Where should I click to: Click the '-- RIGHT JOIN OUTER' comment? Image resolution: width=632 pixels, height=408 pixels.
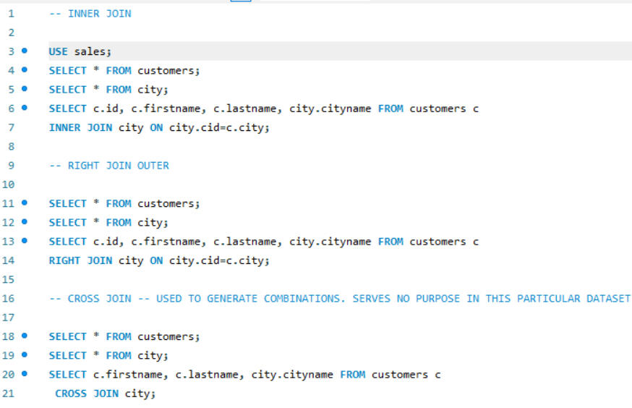pos(108,166)
